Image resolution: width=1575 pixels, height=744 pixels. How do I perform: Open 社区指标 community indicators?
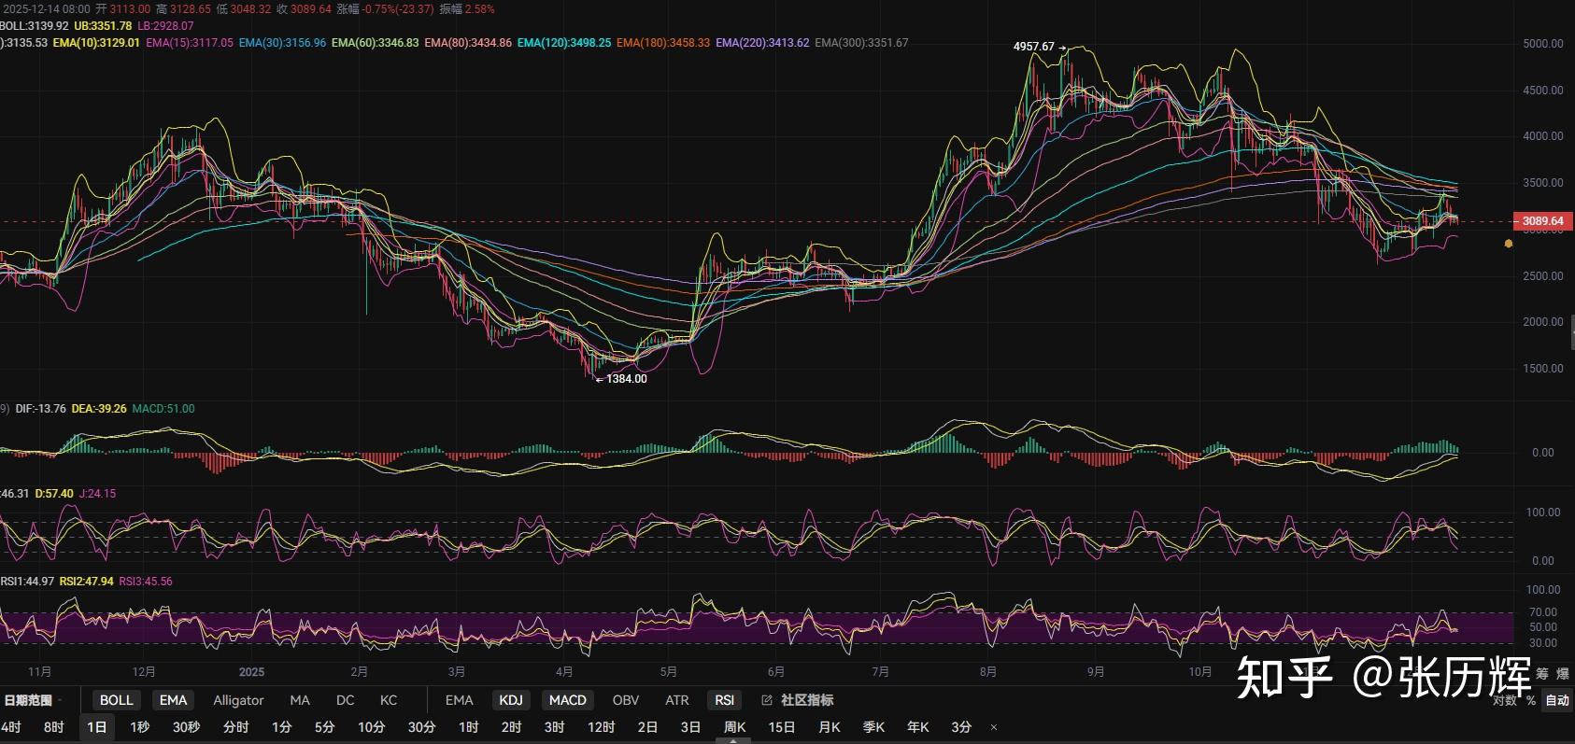click(x=806, y=700)
